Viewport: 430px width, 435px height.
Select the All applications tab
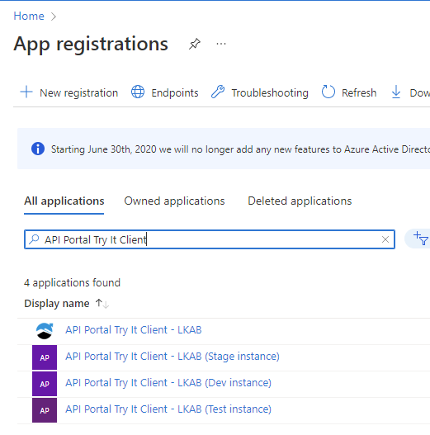[64, 201]
